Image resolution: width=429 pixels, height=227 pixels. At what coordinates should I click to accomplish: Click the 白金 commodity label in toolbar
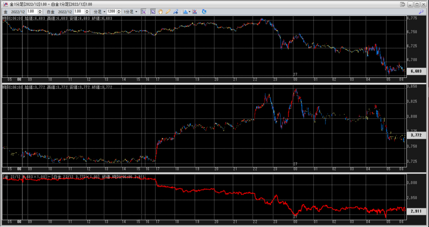tap(50, 12)
